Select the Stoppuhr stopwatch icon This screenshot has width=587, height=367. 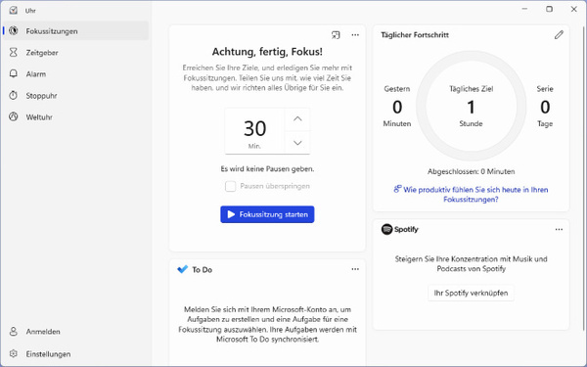pos(14,95)
